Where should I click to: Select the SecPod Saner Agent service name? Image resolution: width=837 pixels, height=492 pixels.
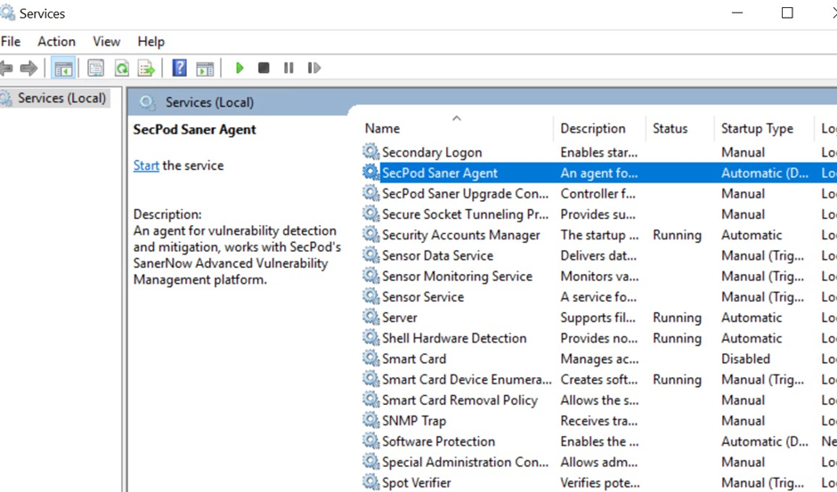click(x=439, y=173)
